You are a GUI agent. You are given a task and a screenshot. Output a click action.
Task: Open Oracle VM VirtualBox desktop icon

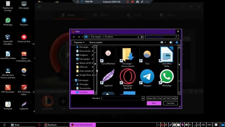[x=8, y=40]
